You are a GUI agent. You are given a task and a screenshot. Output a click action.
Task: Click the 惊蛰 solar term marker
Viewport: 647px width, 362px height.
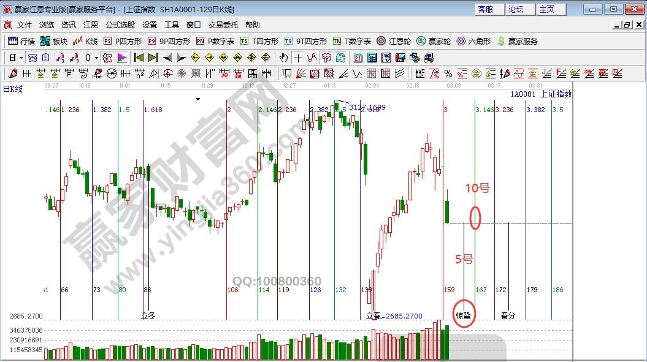(464, 316)
